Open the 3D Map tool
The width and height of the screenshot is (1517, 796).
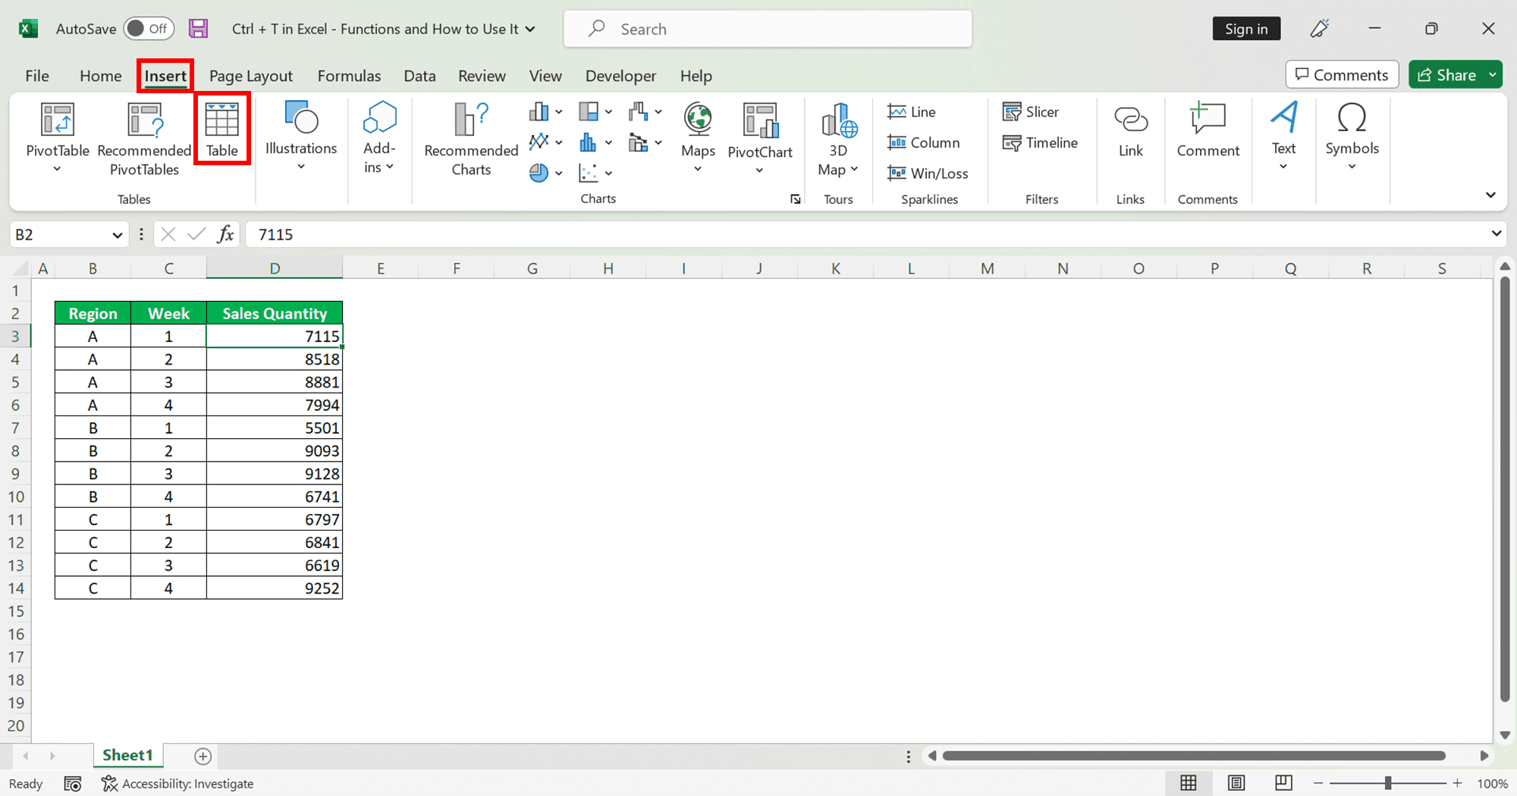coord(838,140)
